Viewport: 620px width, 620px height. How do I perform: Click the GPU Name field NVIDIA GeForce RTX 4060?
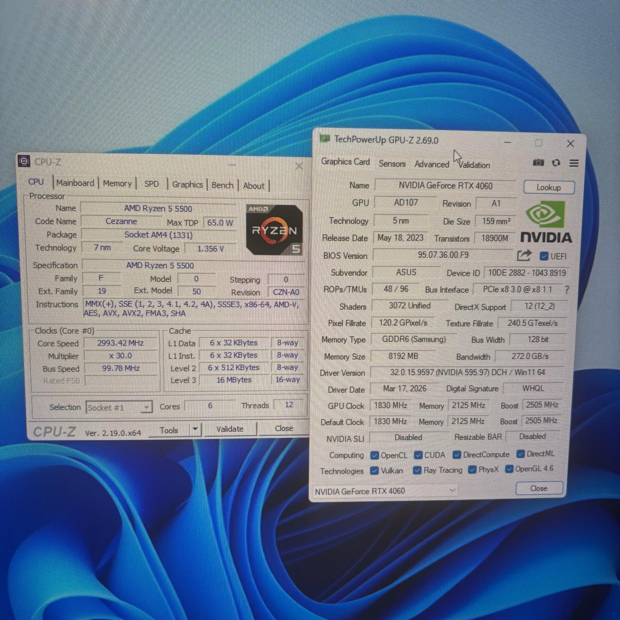pos(445,186)
